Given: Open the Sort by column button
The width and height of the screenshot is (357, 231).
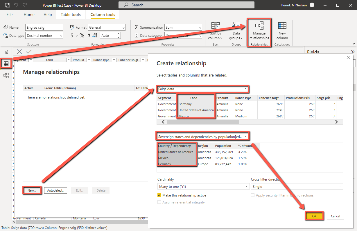Looking at the screenshot, I should pyautogui.click(x=216, y=31).
